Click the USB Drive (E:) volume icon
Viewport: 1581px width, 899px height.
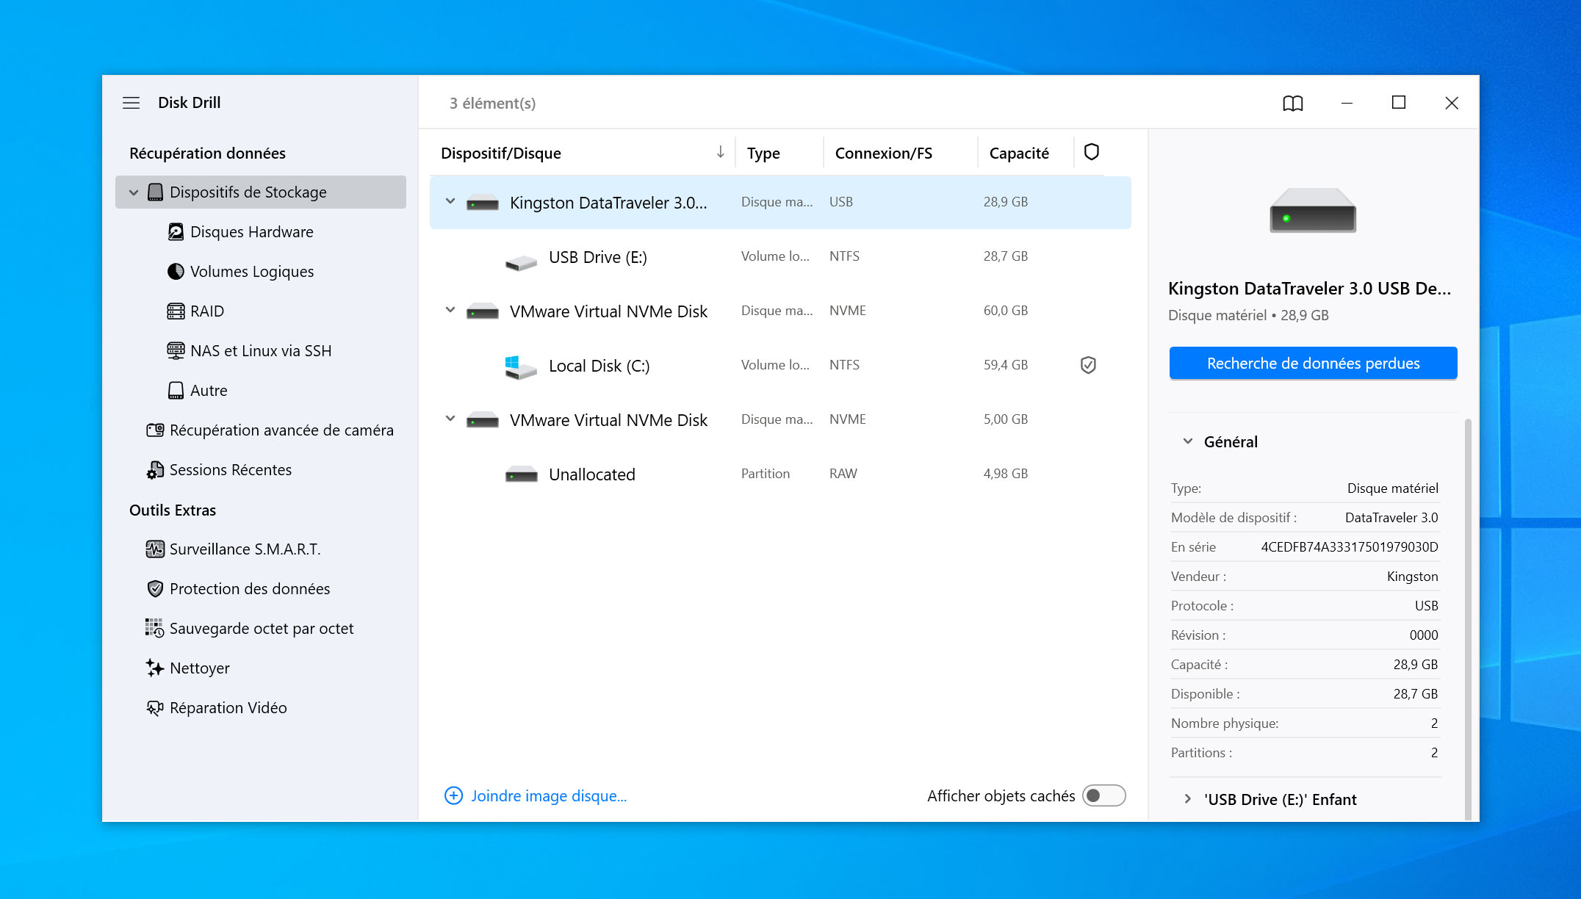(x=521, y=262)
